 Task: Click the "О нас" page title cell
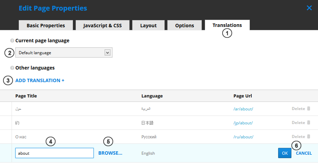[x=21, y=137]
